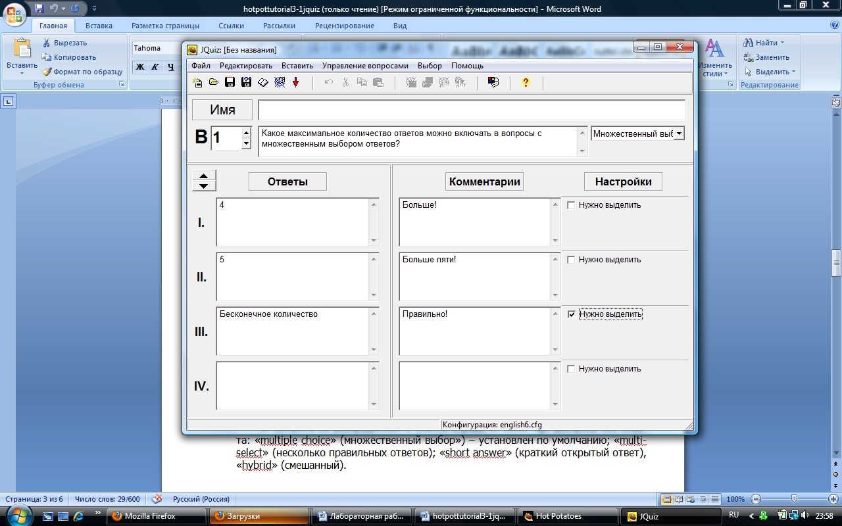Open the question type dropdown 'Множественный выбор'

pos(679,133)
